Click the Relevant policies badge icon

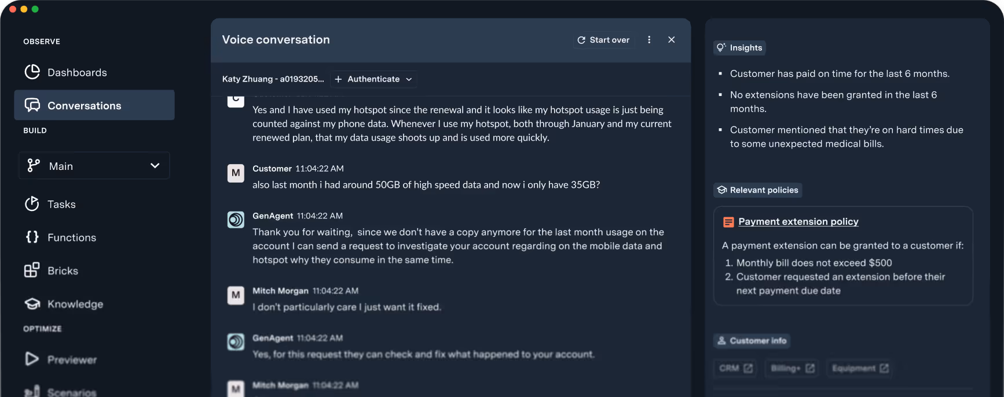(x=721, y=190)
